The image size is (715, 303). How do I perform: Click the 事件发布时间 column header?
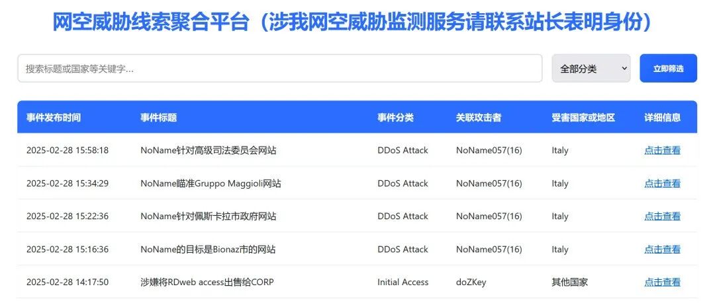coord(54,118)
